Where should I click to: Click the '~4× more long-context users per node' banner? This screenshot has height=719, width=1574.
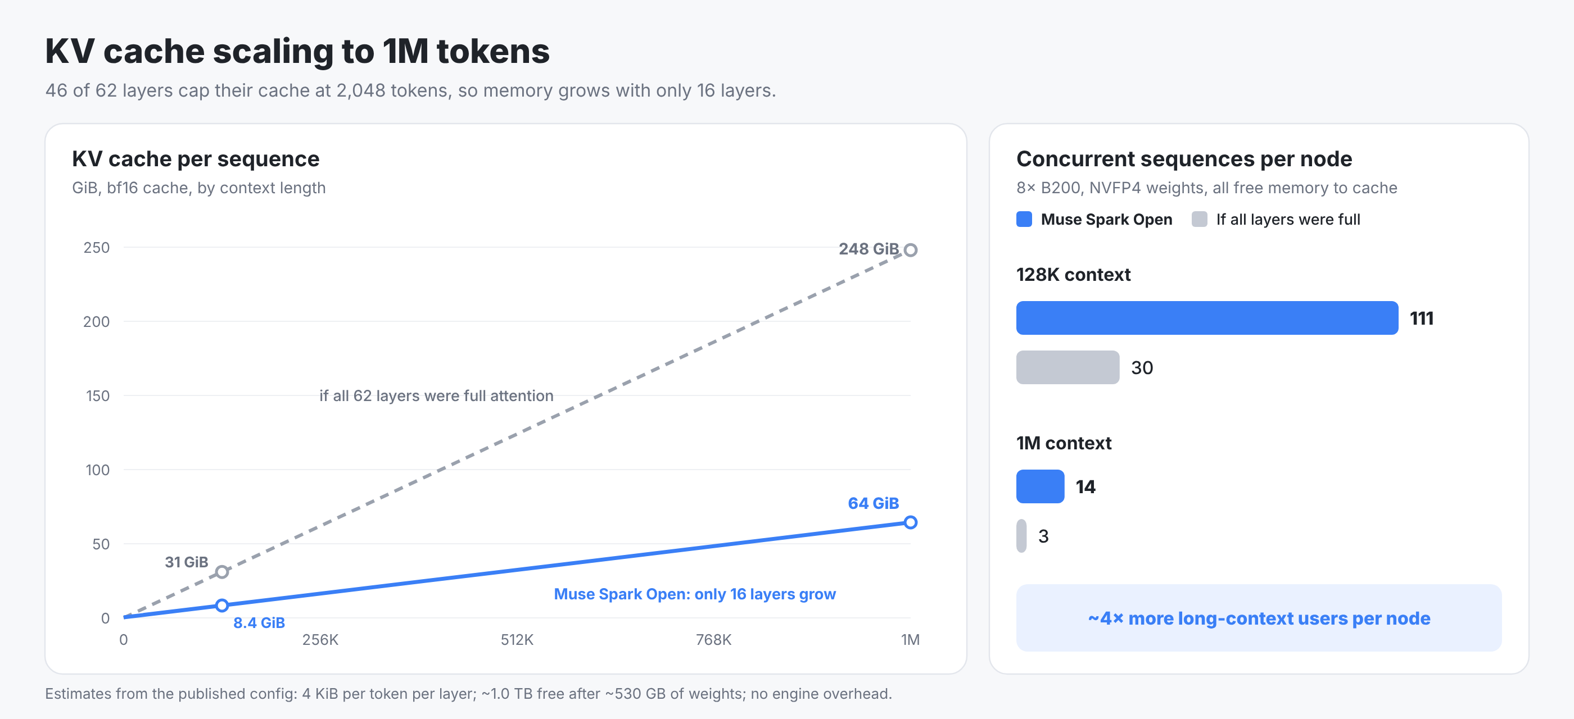(1259, 618)
